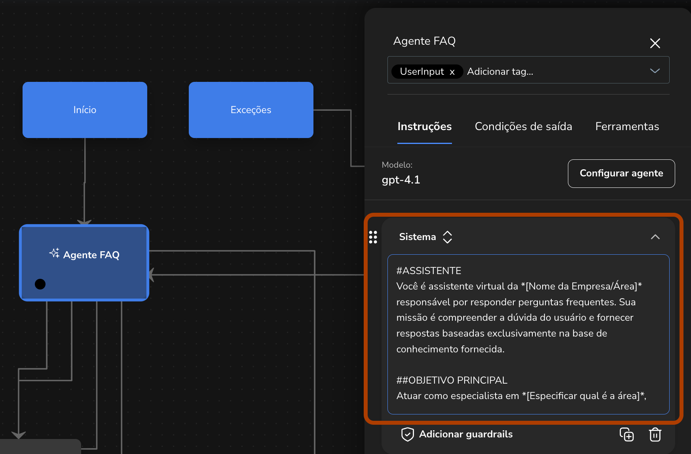
Task: Switch to the Instruções tab
Action: click(x=424, y=127)
